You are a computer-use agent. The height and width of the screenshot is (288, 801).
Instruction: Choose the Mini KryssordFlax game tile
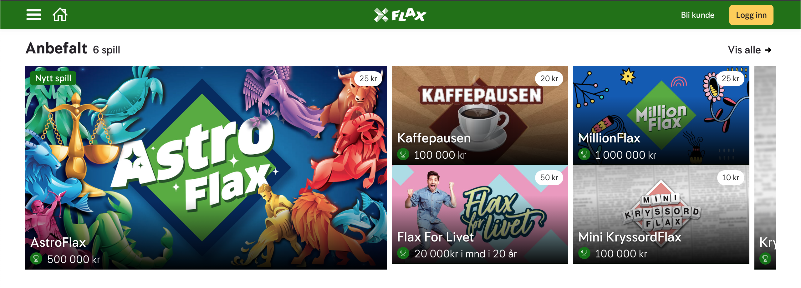click(661, 215)
